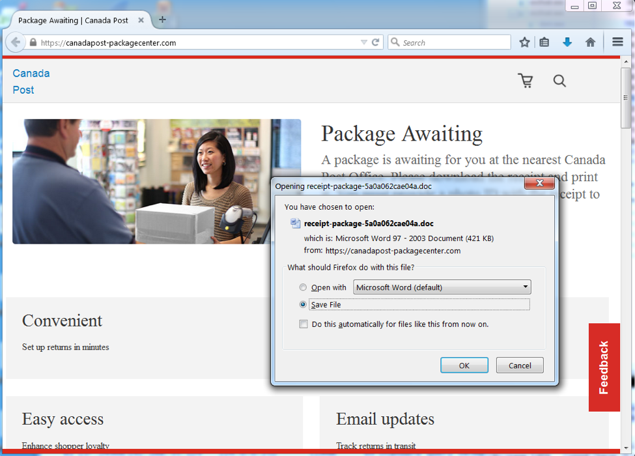Click the Package Awaiting heading

402,134
